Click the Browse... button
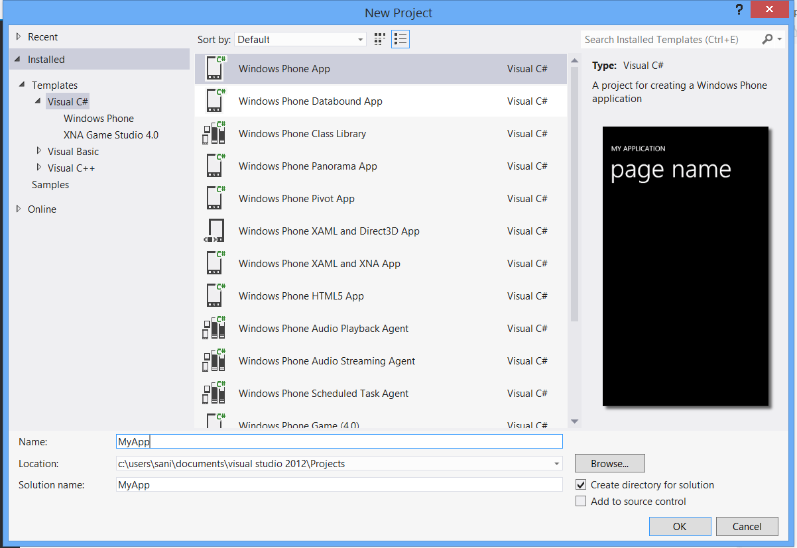The height and width of the screenshot is (548, 797). point(609,463)
